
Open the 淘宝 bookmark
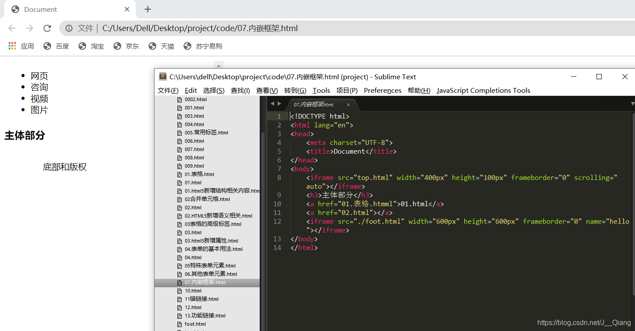(x=92, y=46)
